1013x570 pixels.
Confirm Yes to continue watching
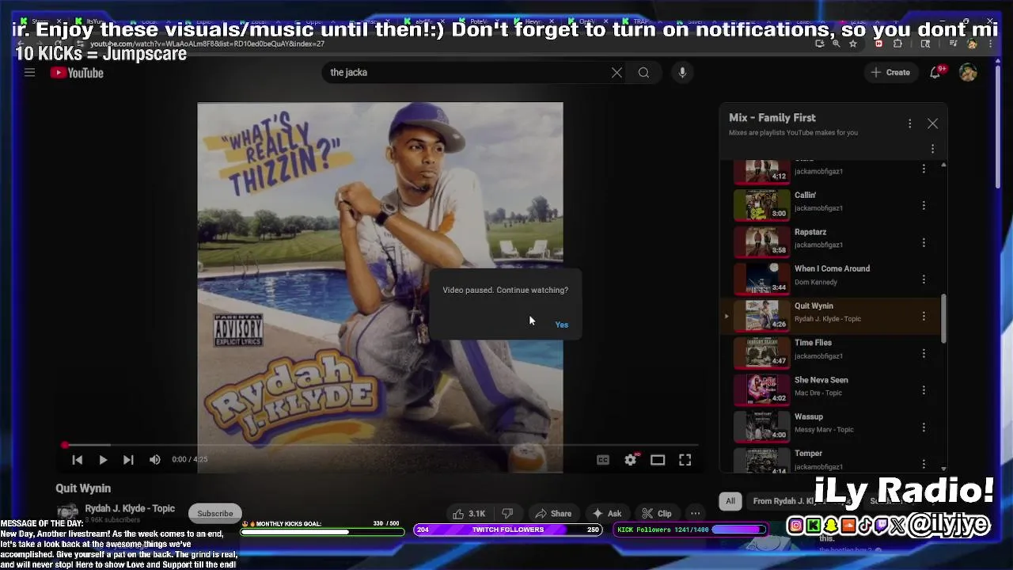pos(561,325)
